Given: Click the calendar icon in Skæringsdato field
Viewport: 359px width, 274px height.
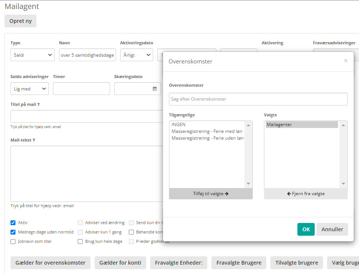Looking at the screenshot, I should pos(155,89).
